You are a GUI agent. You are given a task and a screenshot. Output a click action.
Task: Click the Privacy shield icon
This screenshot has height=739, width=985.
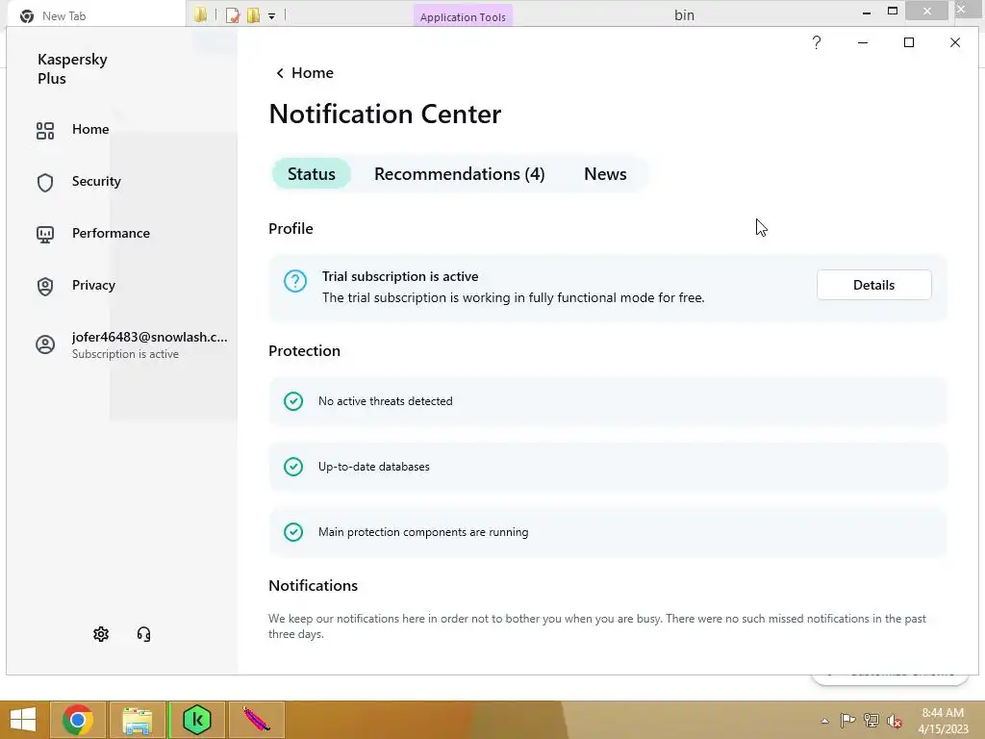pos(45,287)
